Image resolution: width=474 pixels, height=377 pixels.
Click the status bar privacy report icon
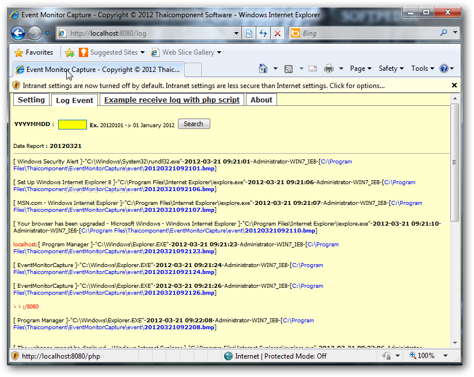tap(386, 356)
